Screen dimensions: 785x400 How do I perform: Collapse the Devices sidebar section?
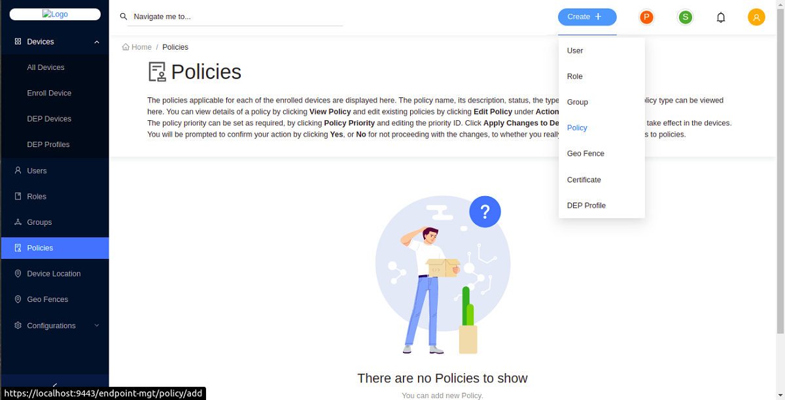click(x=97, y=42)
